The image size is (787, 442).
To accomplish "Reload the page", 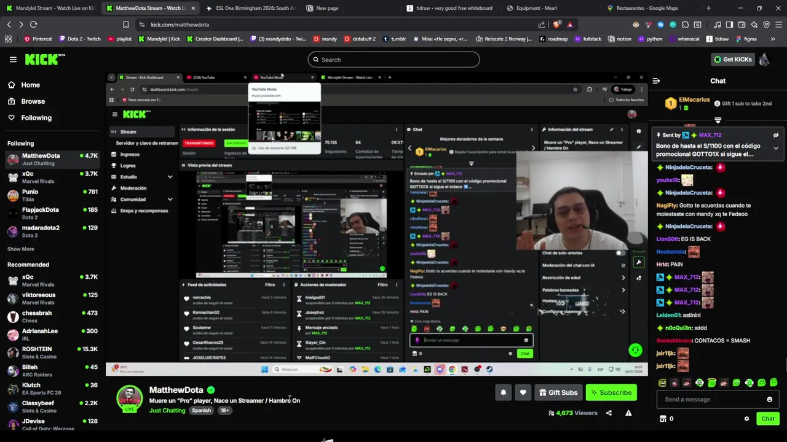I will (x=33, y=25).
